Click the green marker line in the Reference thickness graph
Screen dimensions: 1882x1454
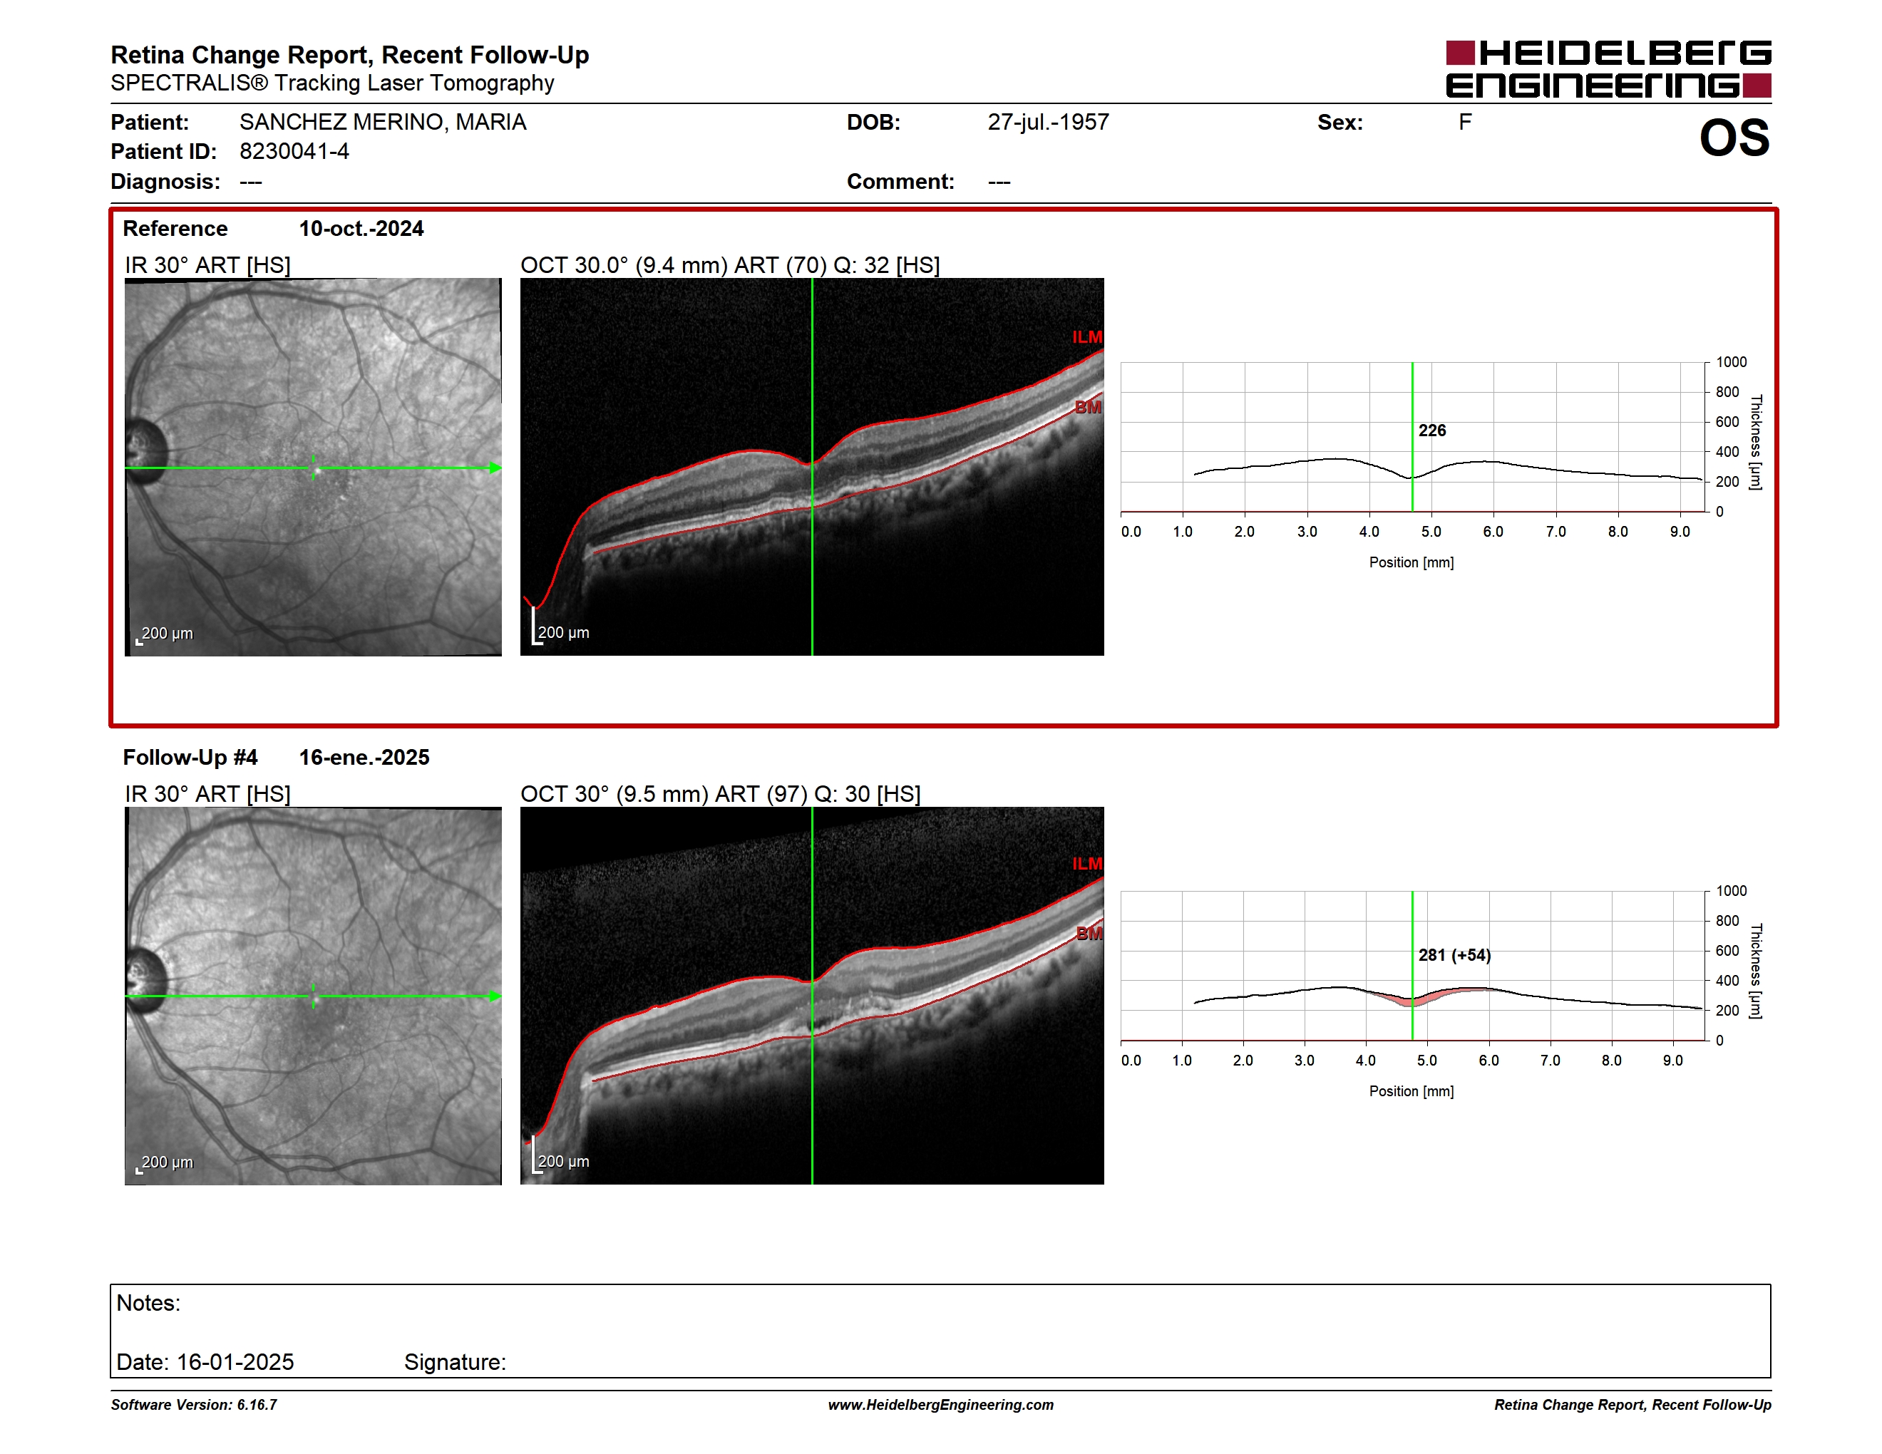pyautogui.click(x=1412, y=437)
